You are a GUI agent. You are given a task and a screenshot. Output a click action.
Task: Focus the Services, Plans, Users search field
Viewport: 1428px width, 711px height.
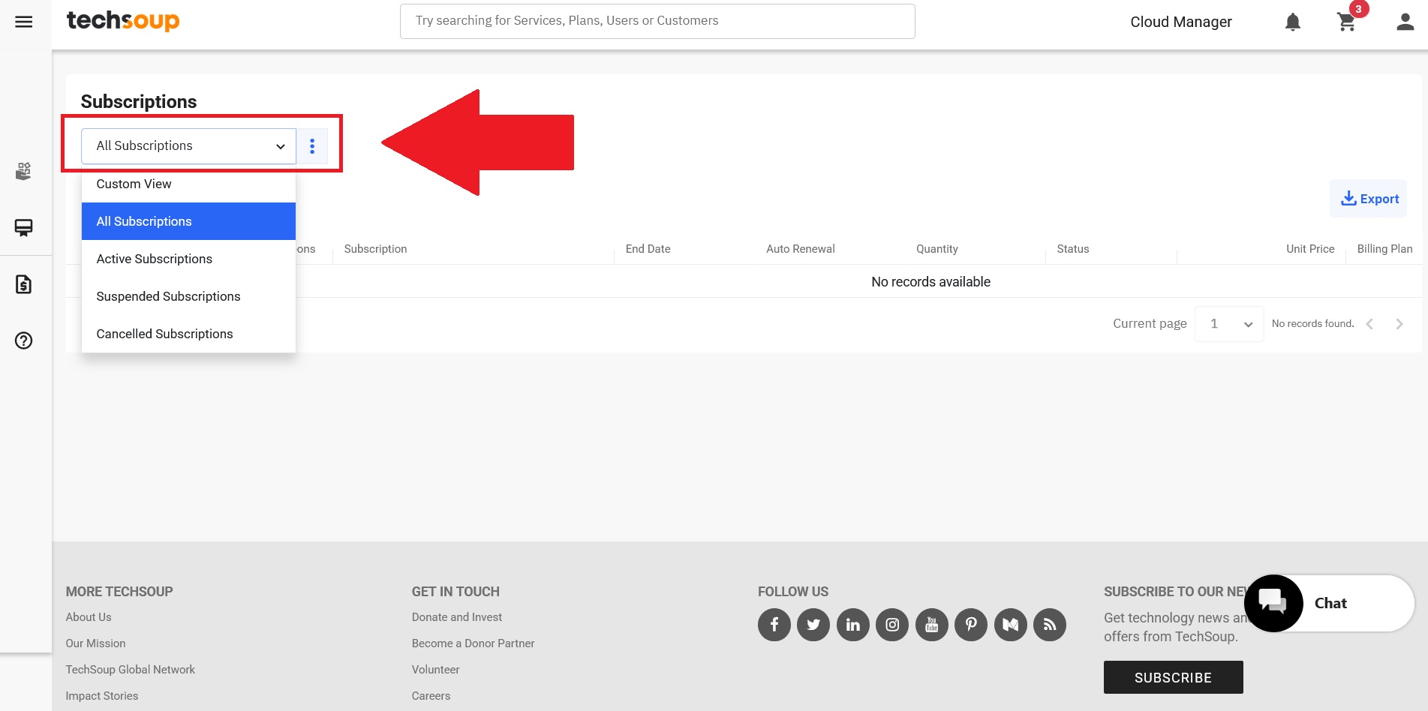657,21
